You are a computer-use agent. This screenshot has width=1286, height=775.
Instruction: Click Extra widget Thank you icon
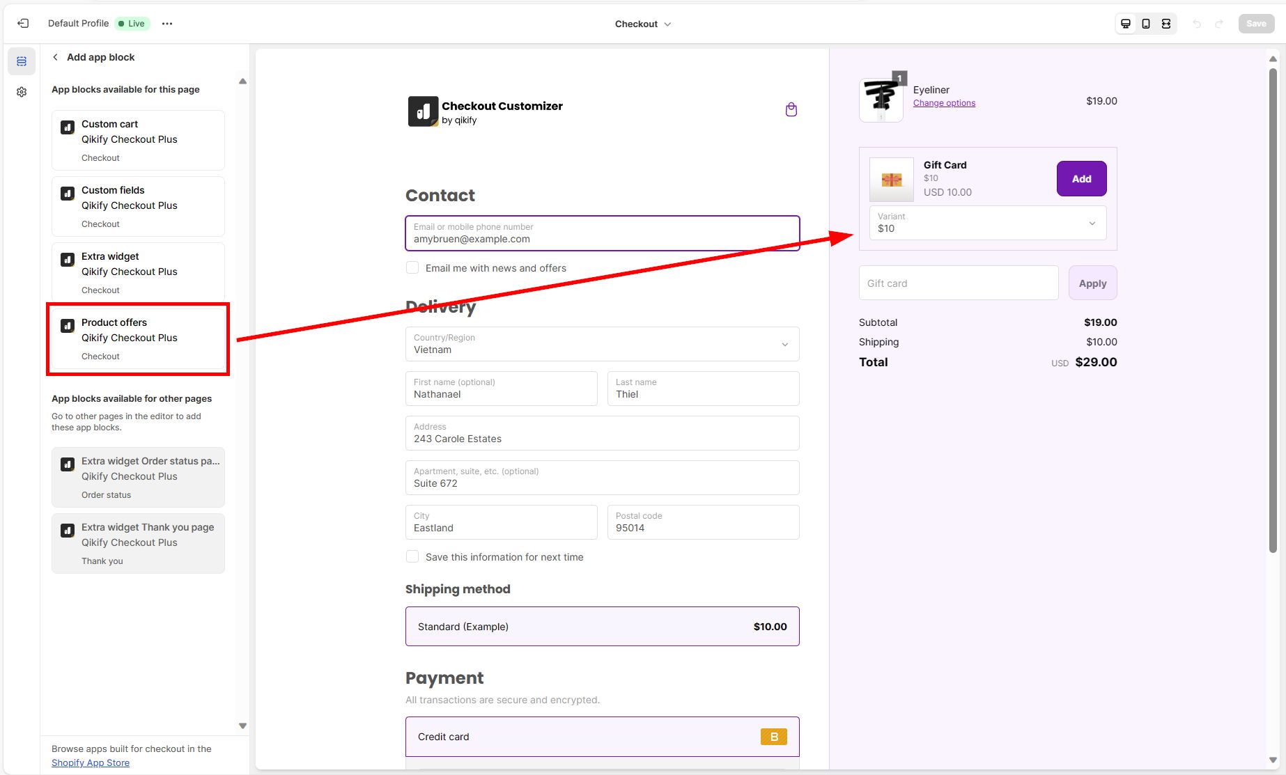pyautogui.click(x=68, y=531)
